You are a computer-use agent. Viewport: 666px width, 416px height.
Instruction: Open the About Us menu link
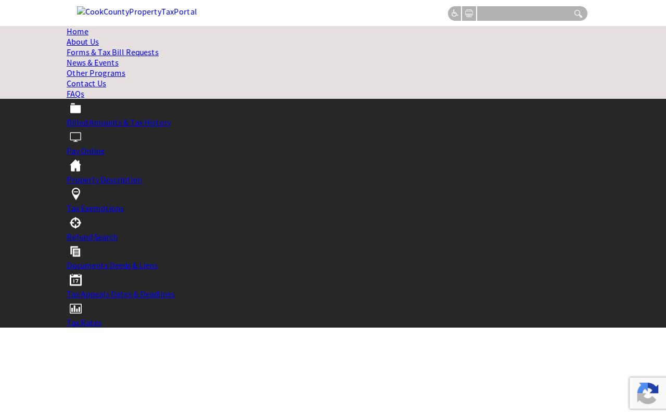pos(83,42)
